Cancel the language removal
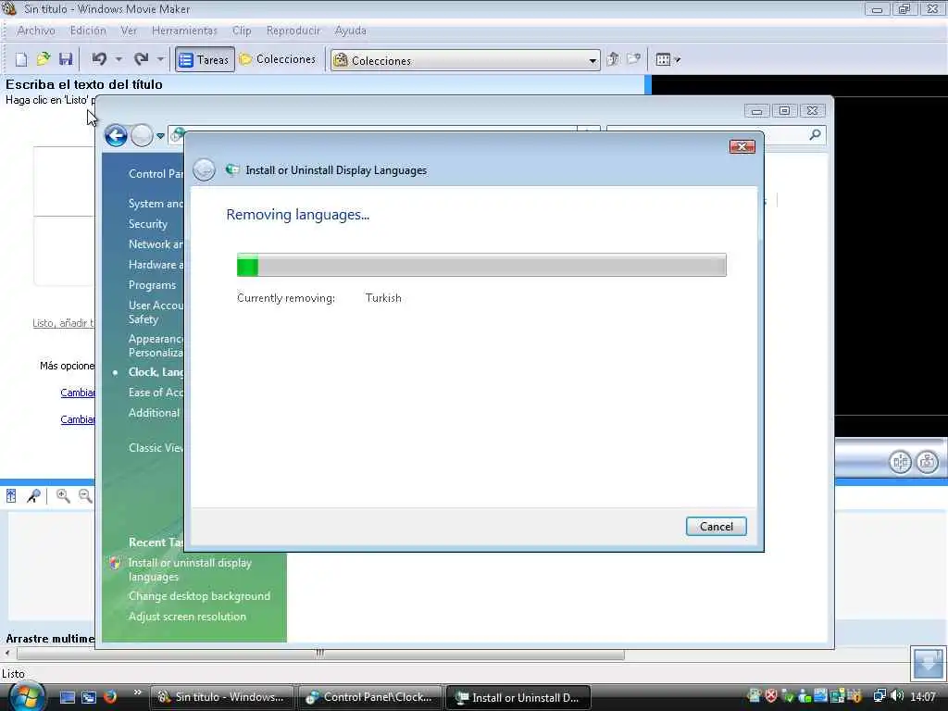Image resolution: width=948 pixels, height=711 pixels. (716, 526)
